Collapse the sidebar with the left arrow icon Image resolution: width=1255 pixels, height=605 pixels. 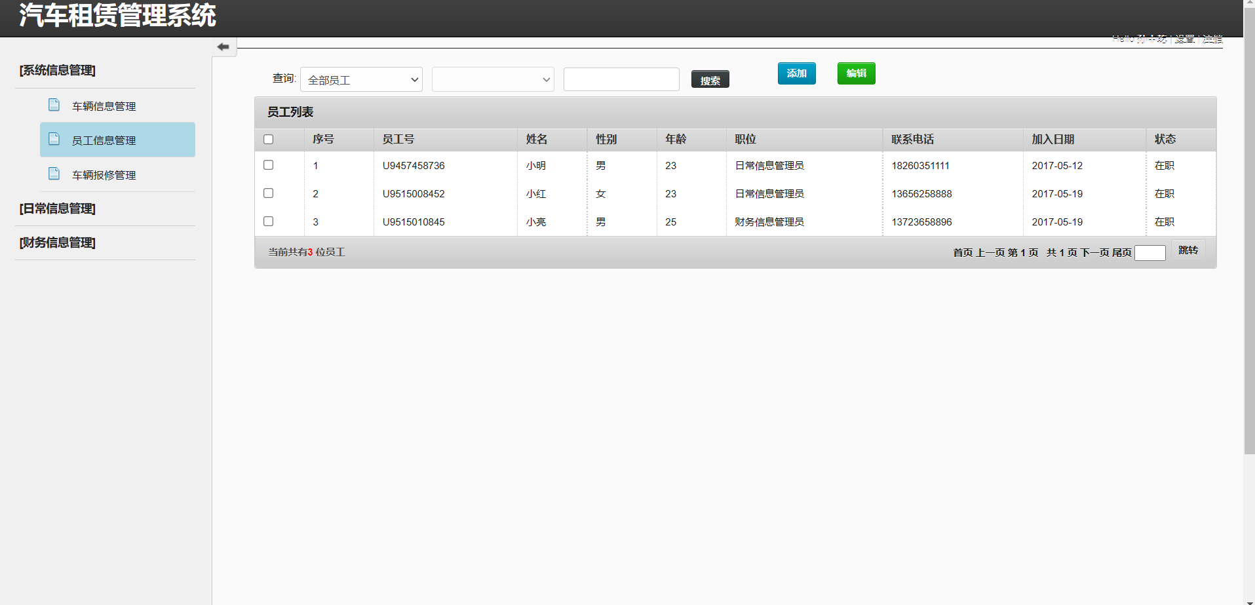223,47
